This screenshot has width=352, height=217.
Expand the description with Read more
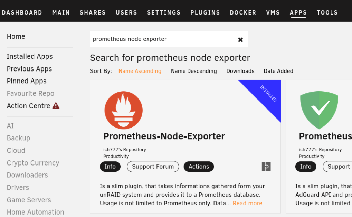247,203
